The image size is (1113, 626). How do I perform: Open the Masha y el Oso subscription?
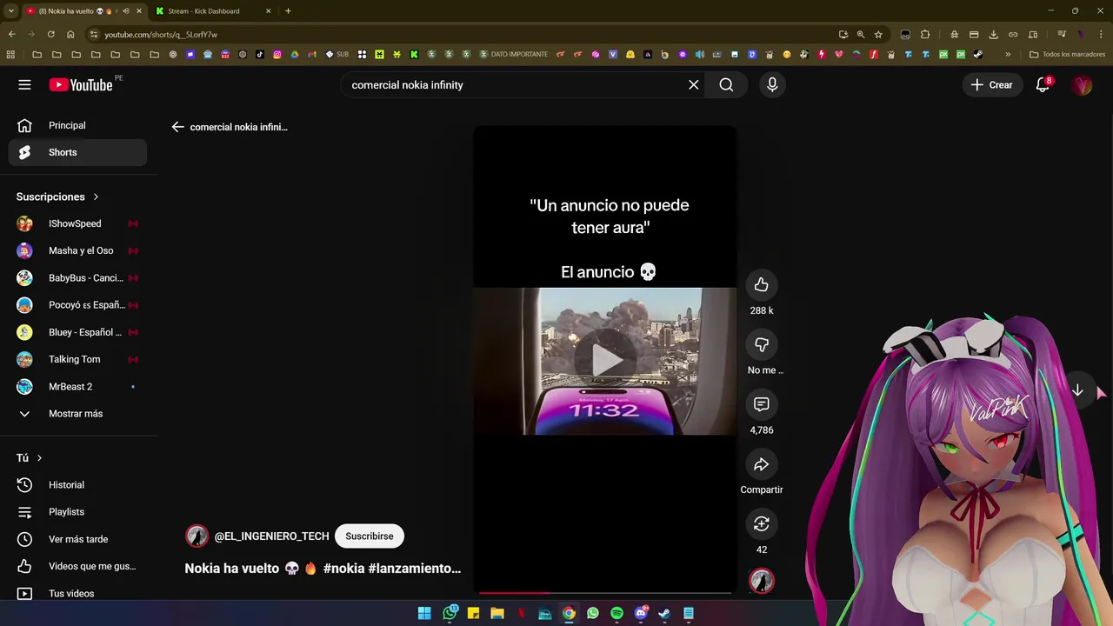78,250
